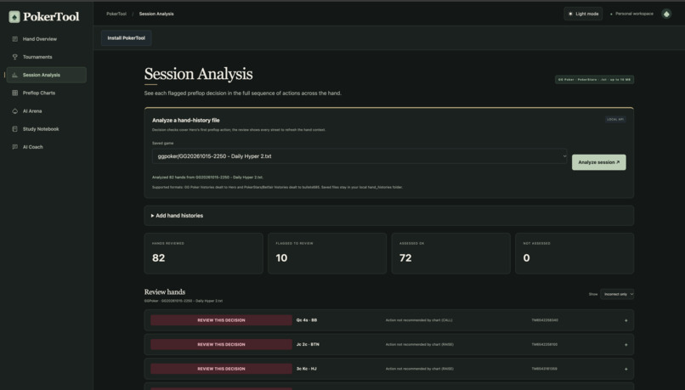This screenshot has height=390, width=685.
Task: Review decision for 3c Kc HJ hand
Action: [221, 369]
